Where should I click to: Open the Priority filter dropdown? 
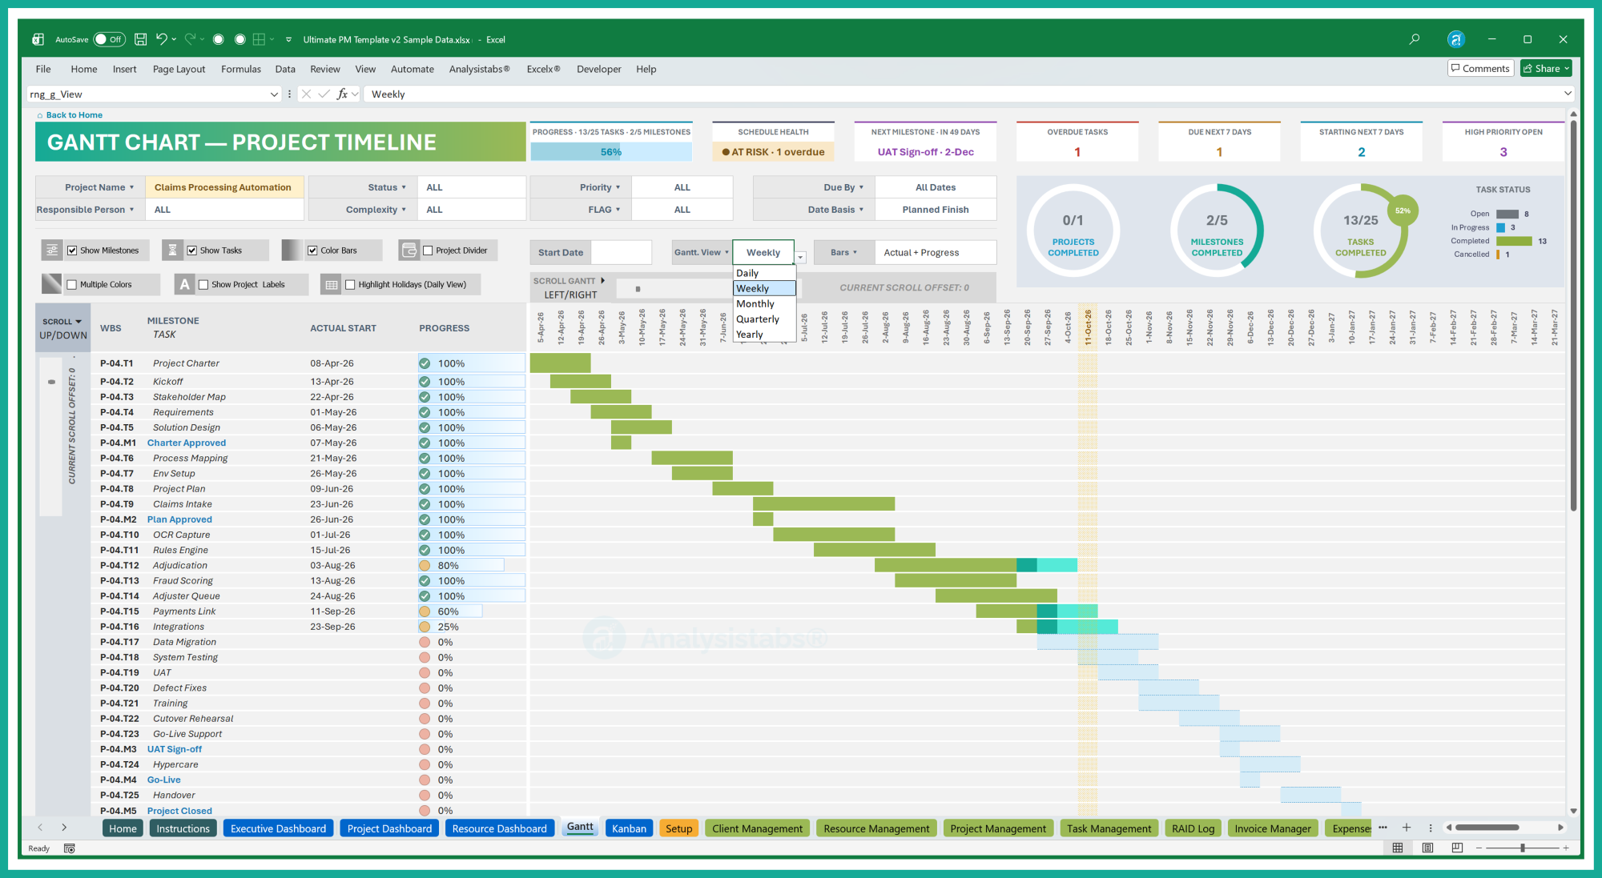pos(618,187)
